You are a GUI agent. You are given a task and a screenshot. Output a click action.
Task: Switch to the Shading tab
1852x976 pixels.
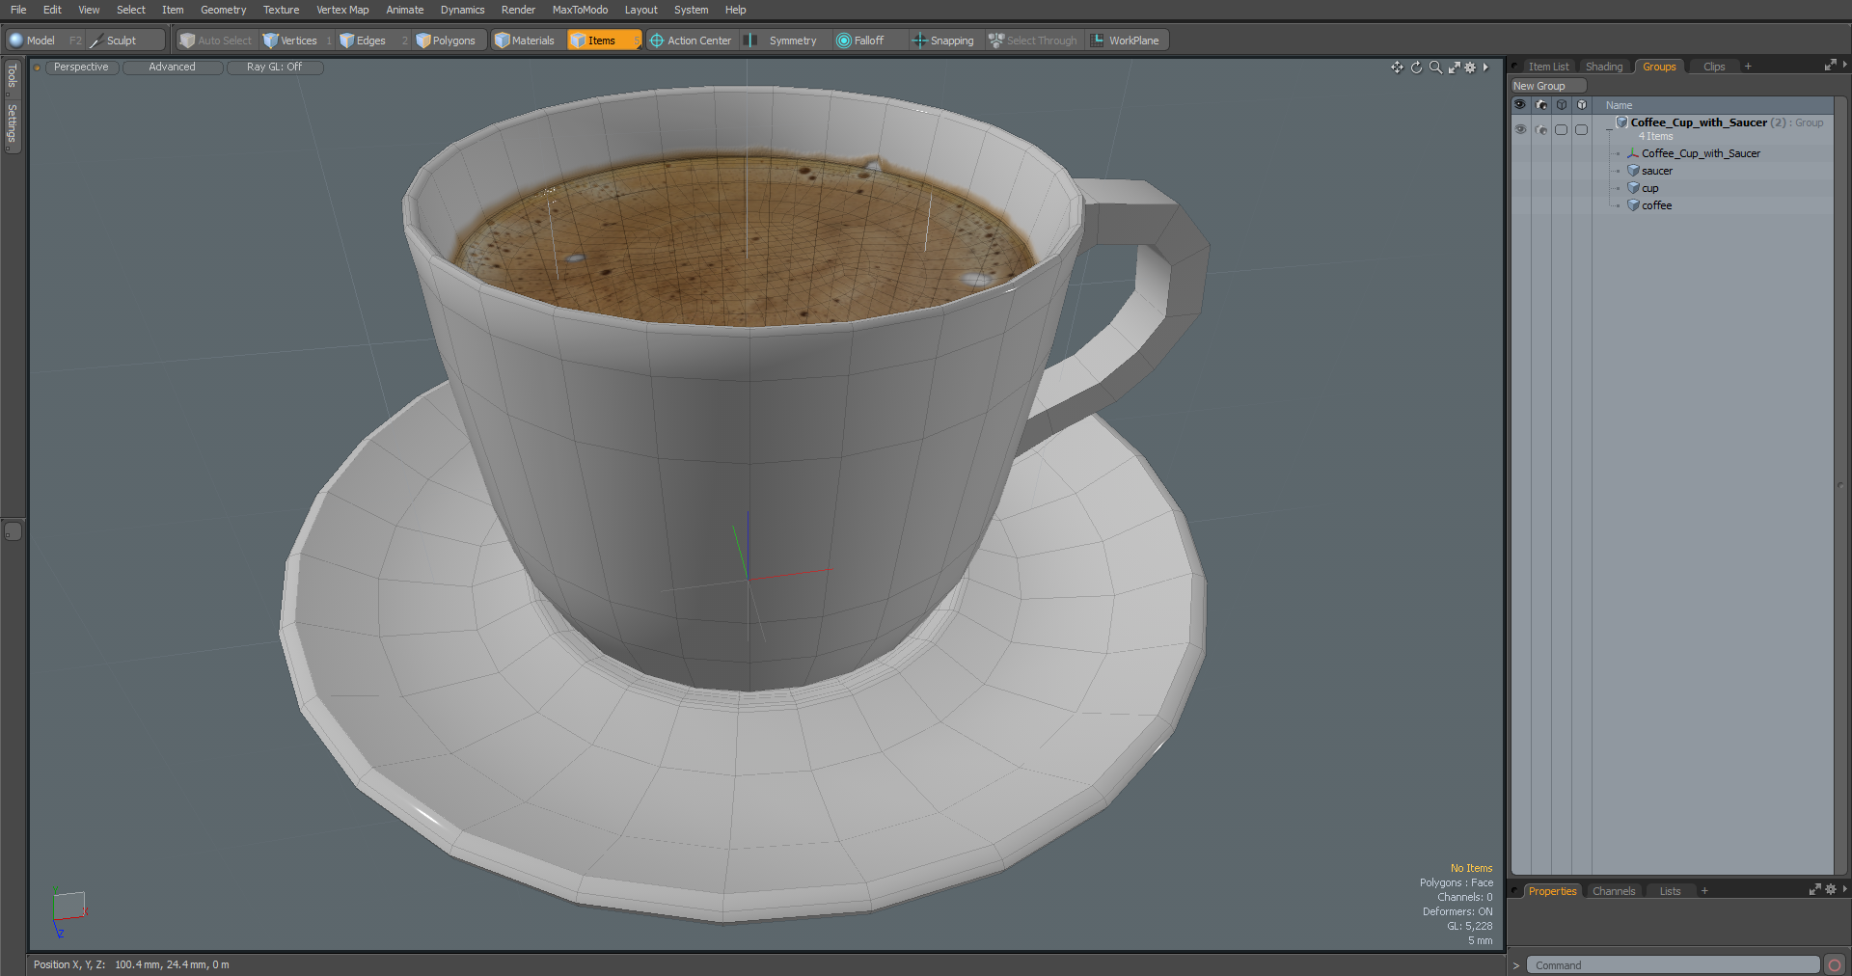(1604, 67)
